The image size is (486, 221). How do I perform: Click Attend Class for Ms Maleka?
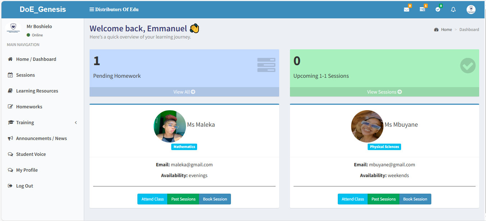pyautogui.click(x=153, y=199)
